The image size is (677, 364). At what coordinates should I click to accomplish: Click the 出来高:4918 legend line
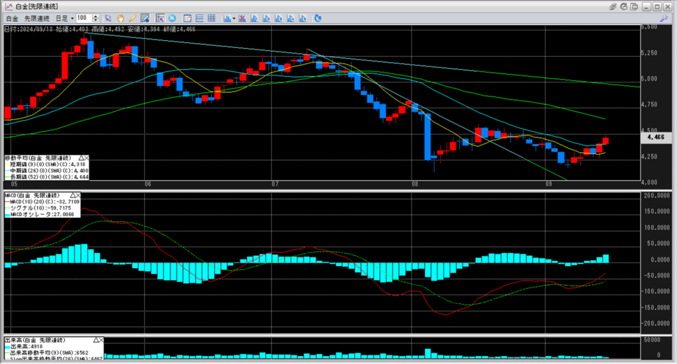[x=24, y=346]
